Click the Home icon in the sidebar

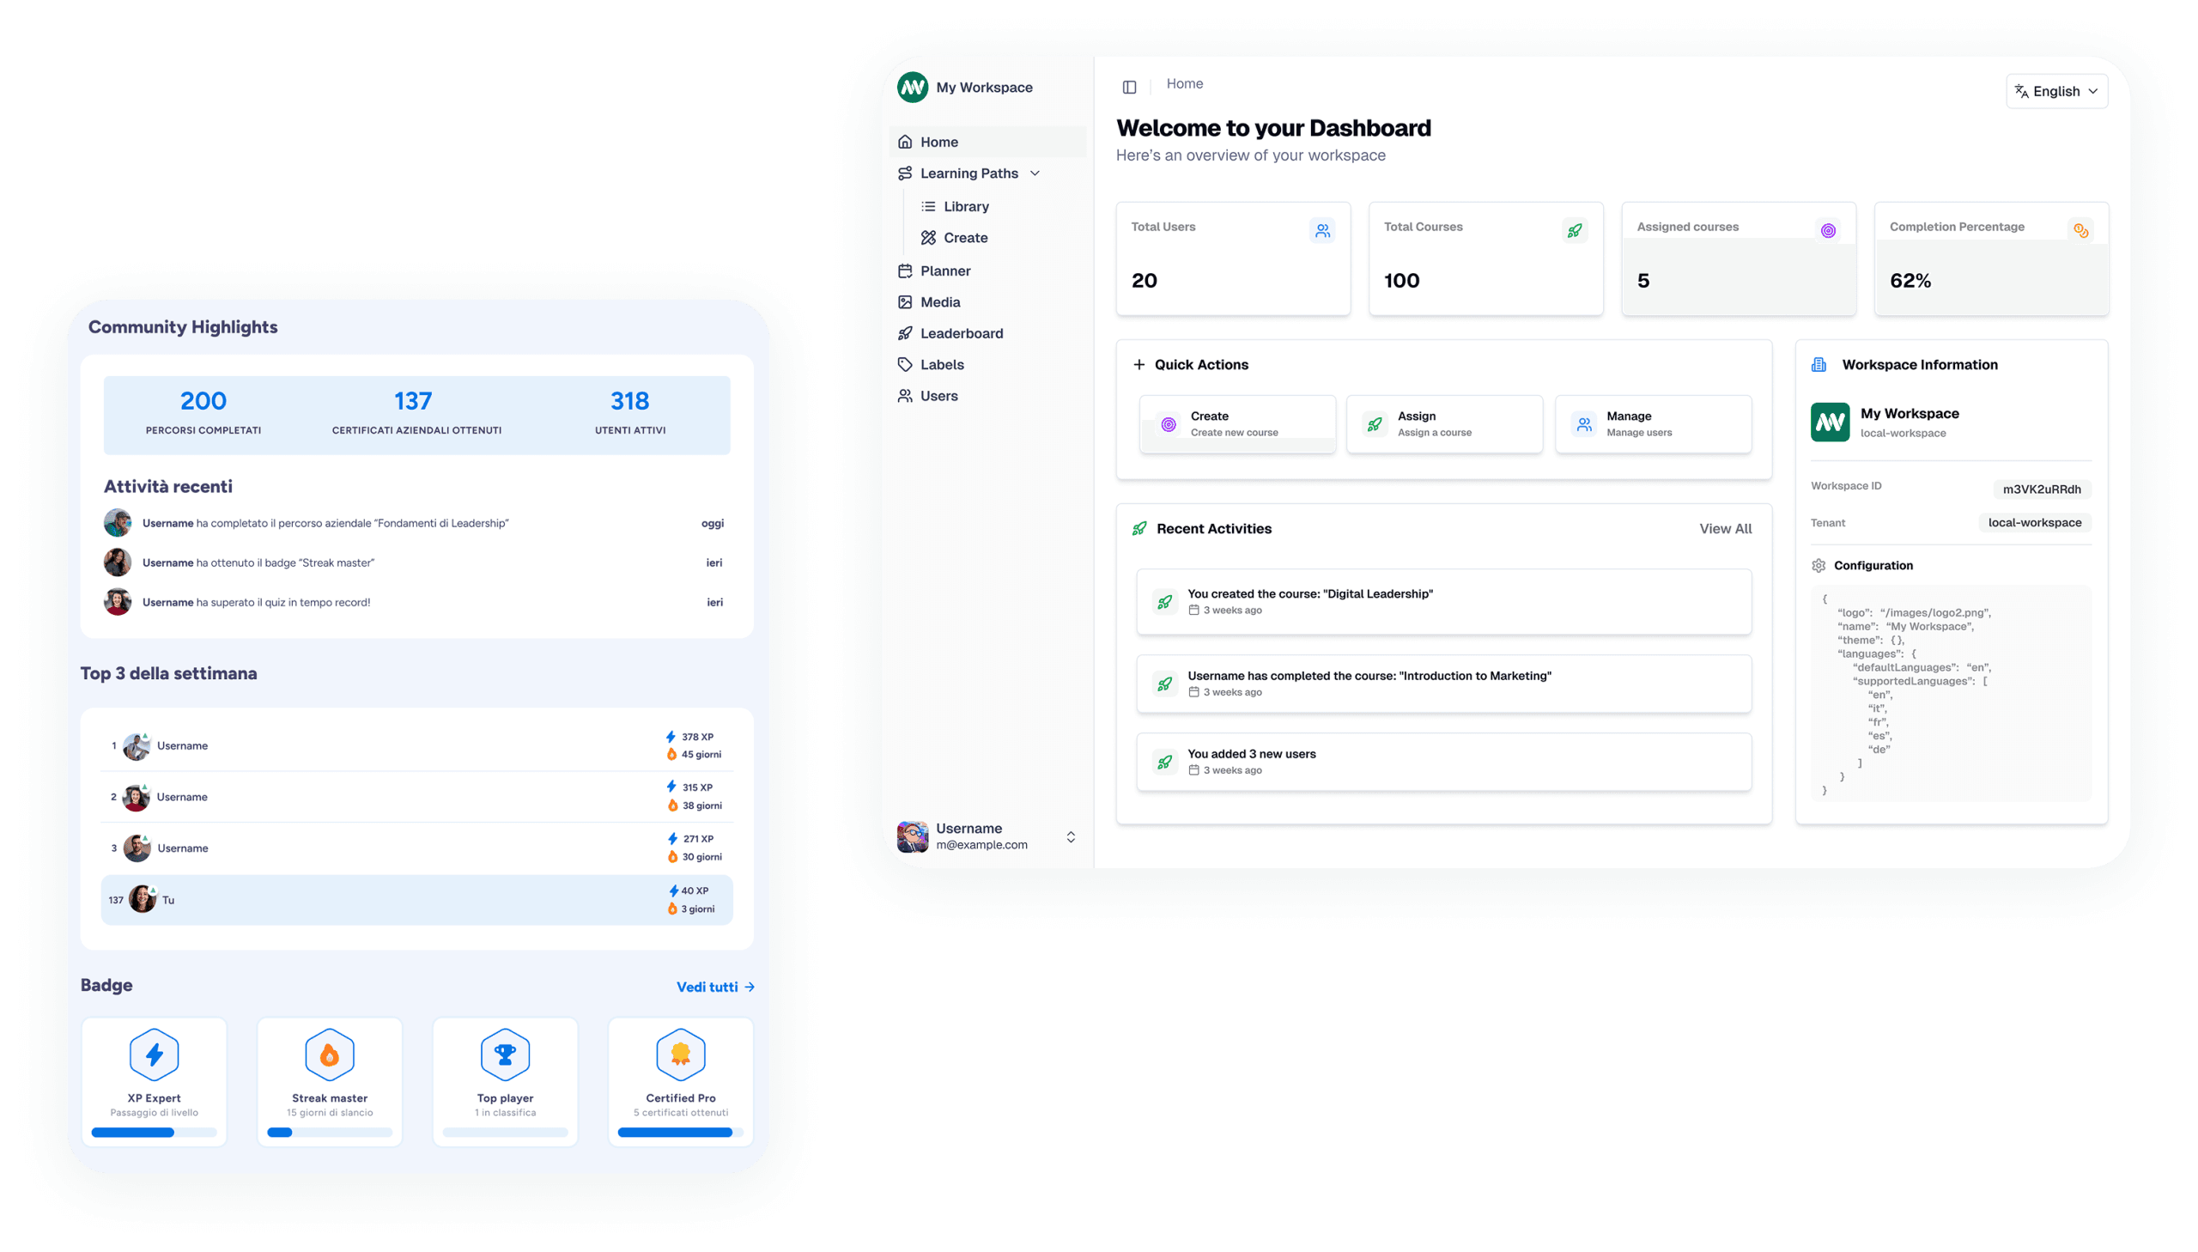[x=905, y=141]
